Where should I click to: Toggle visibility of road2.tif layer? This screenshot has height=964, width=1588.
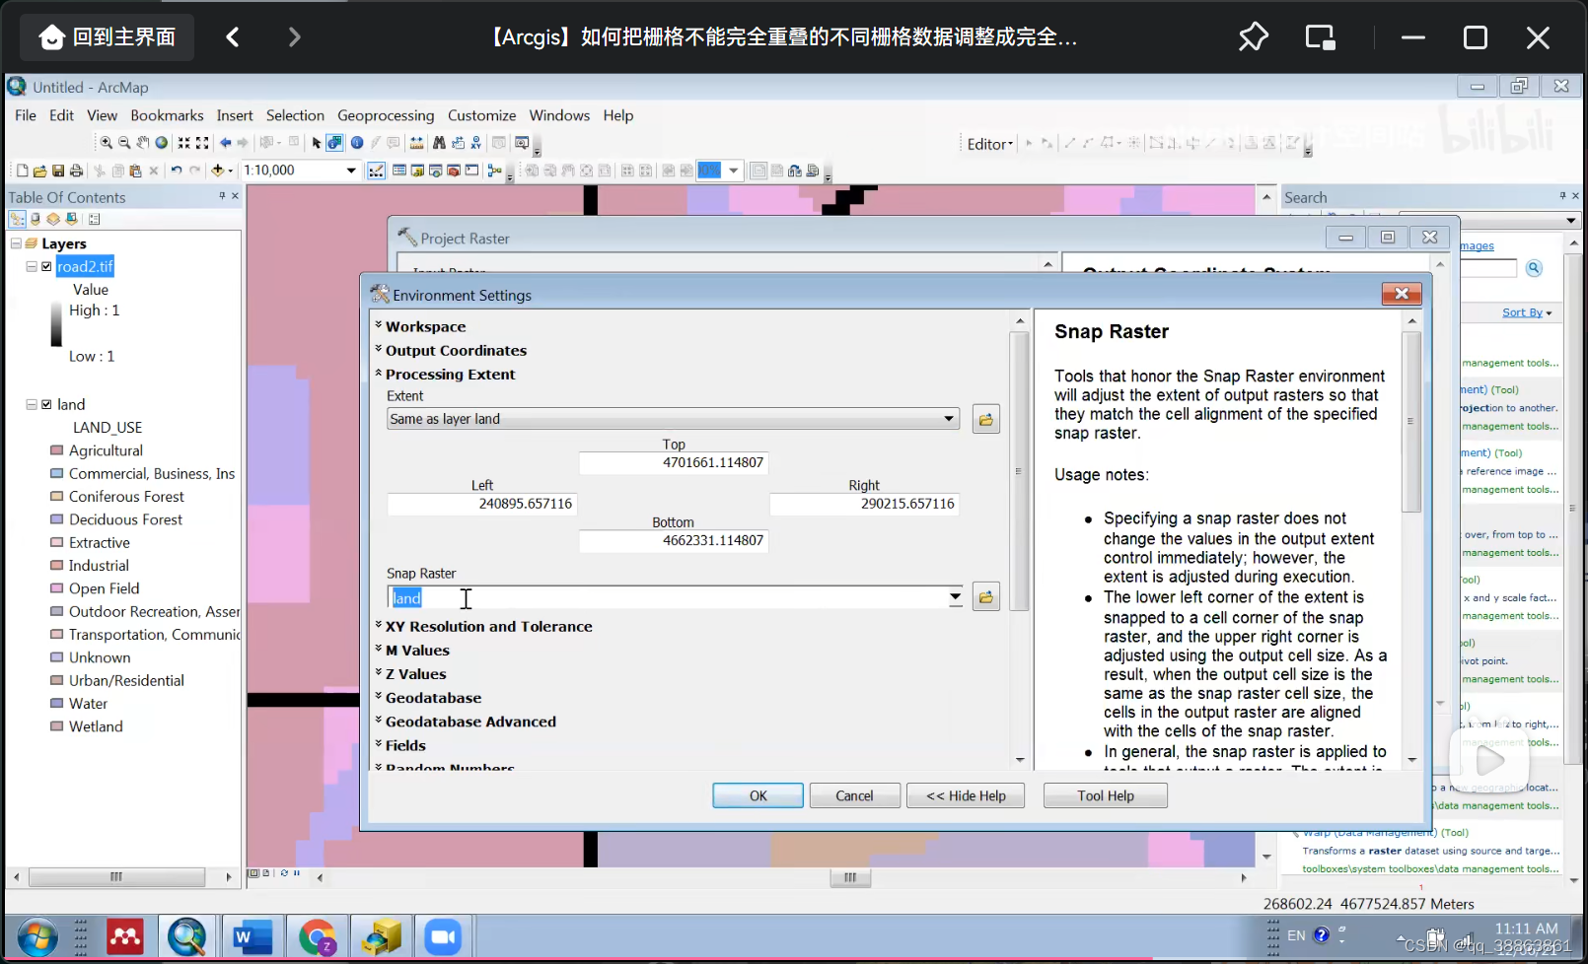click(x=46, y=266)
